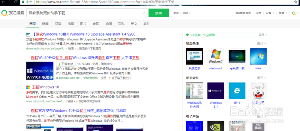
Task: Click the icon beside first Sina result
Action: pyautogui.click(x=28, y=34)
